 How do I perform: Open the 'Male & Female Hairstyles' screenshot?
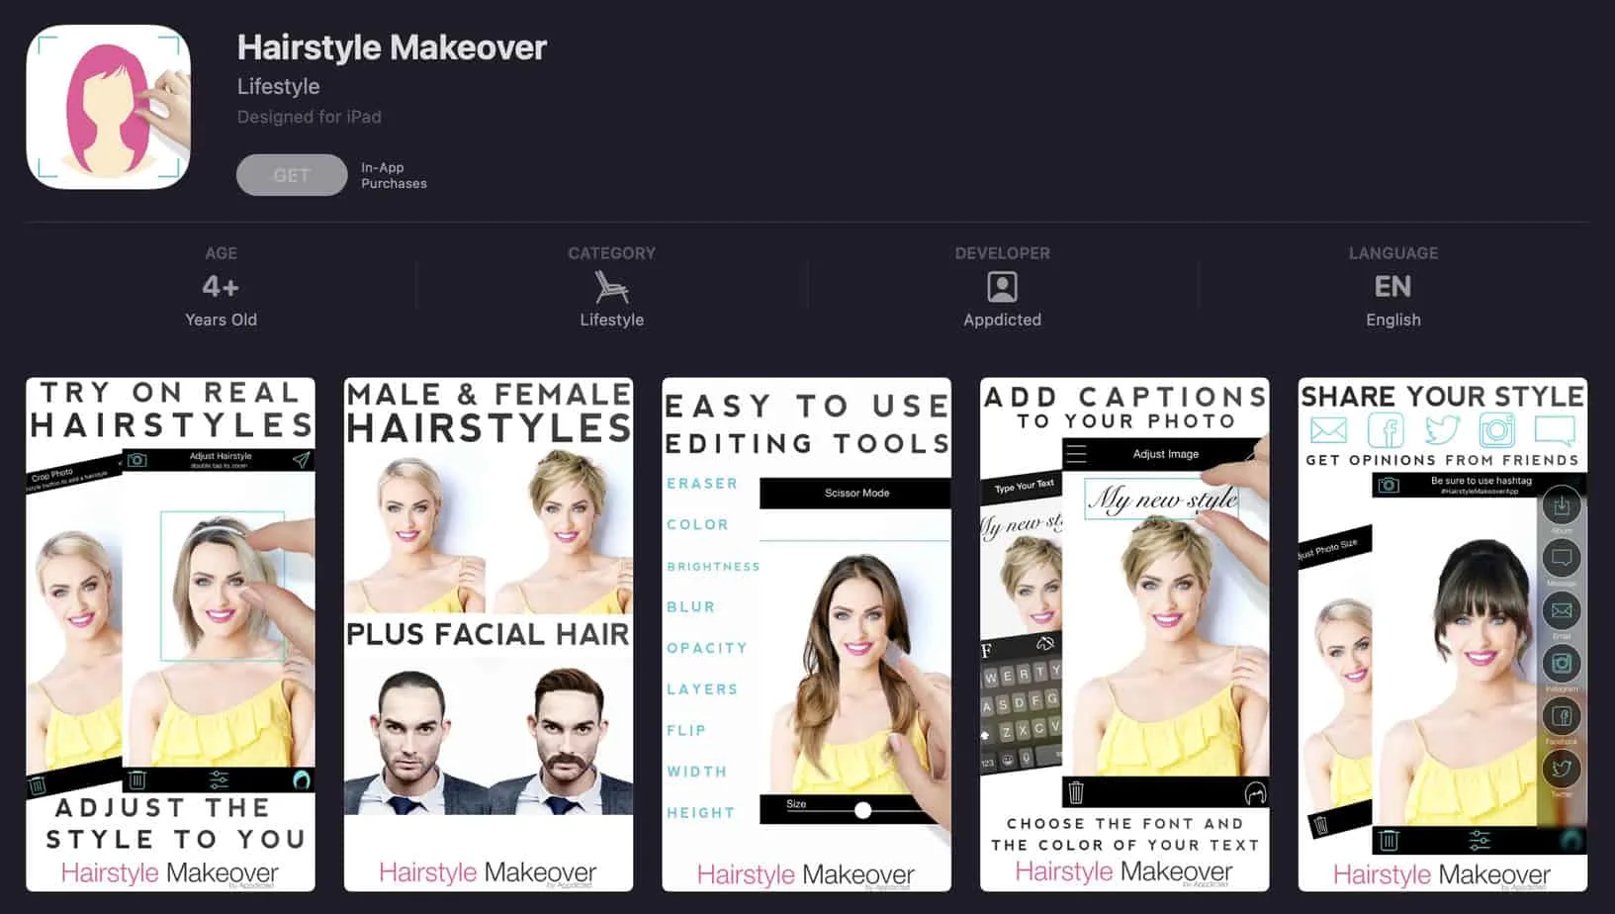coord(489,634)
